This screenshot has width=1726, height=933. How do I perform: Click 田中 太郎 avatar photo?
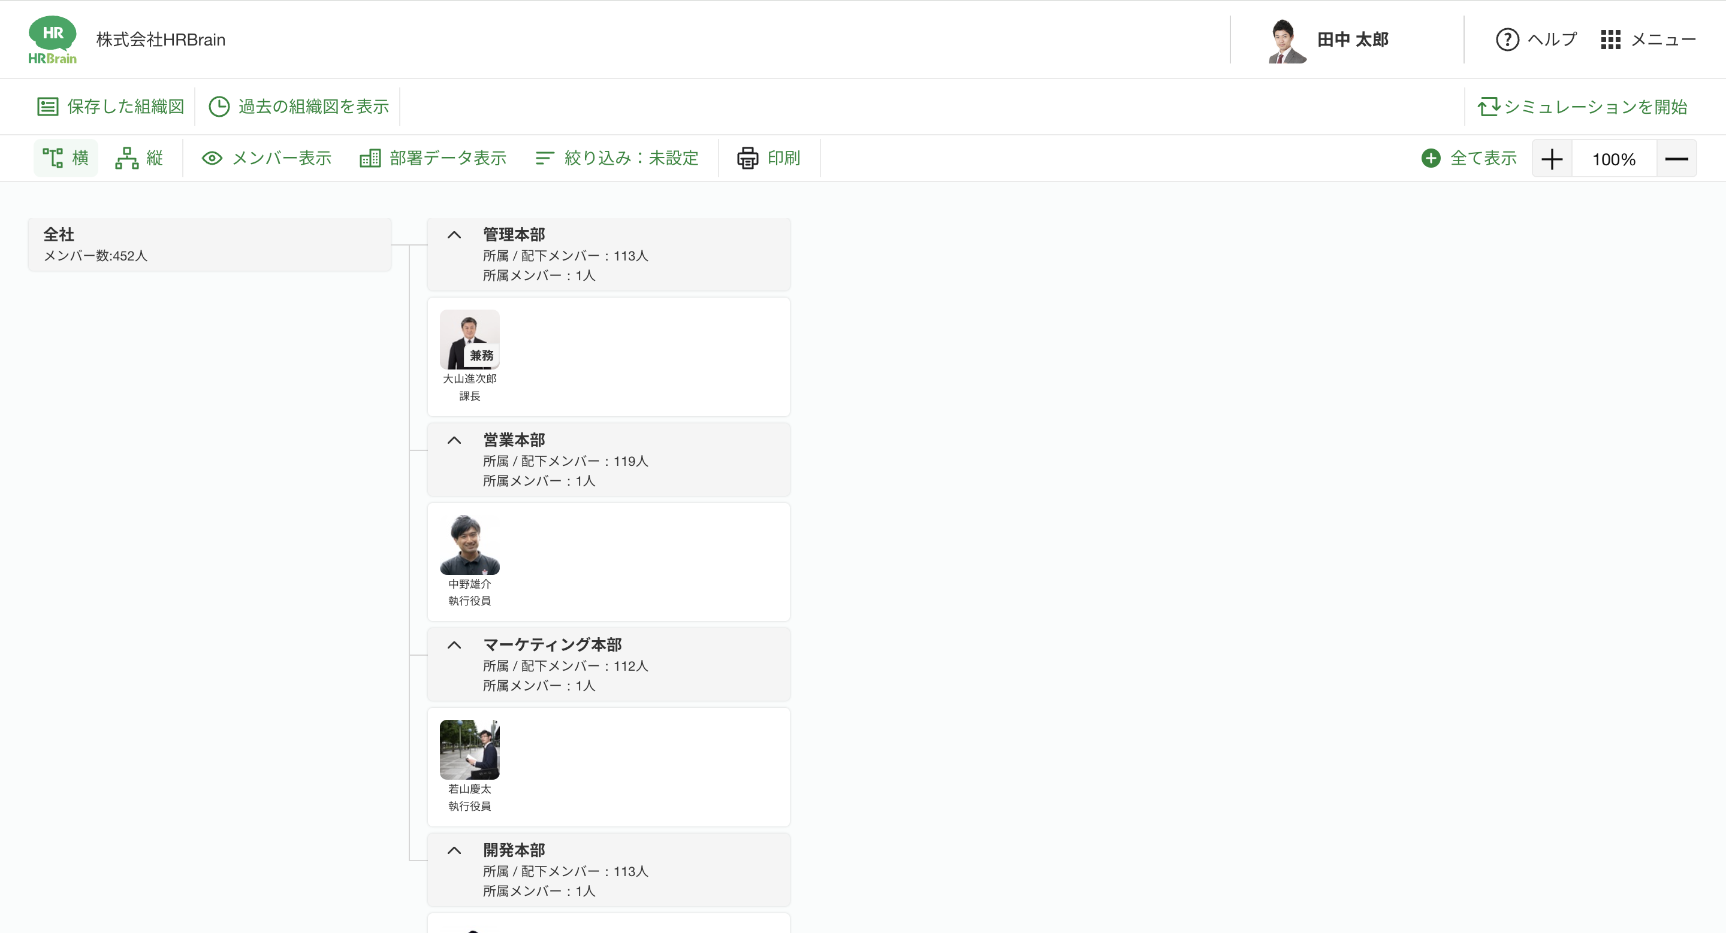pyautogui.click(x=1287, y=40)
